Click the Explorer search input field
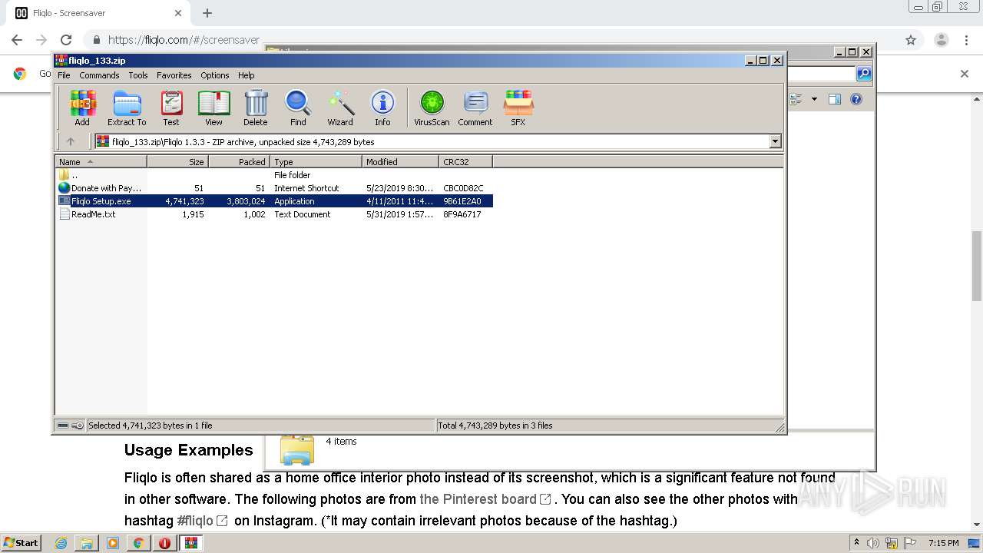This screenshot has height=553, width=983. tap(821, 74)
